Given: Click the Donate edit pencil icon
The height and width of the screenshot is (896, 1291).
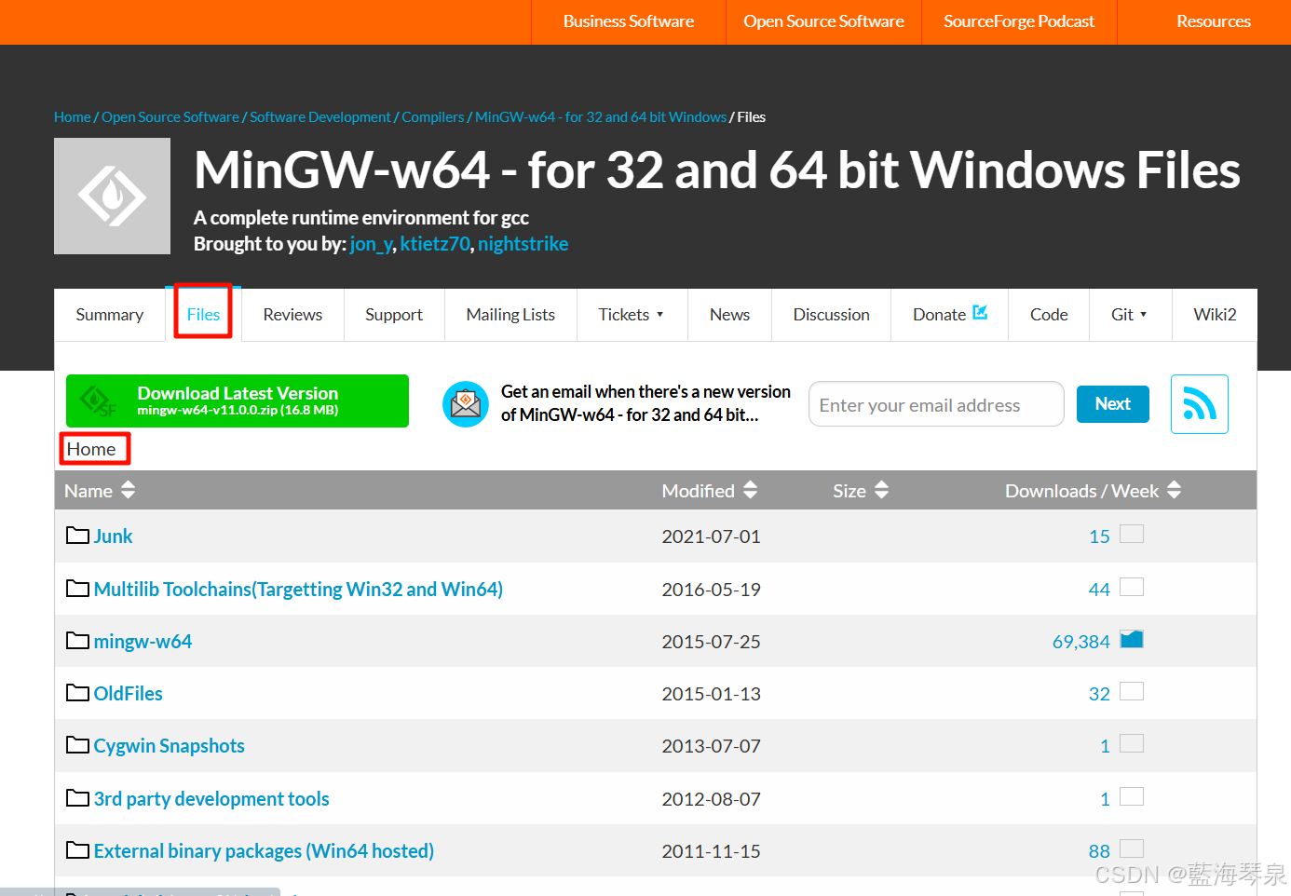Looking at the screenshot, I should [980, 313].
